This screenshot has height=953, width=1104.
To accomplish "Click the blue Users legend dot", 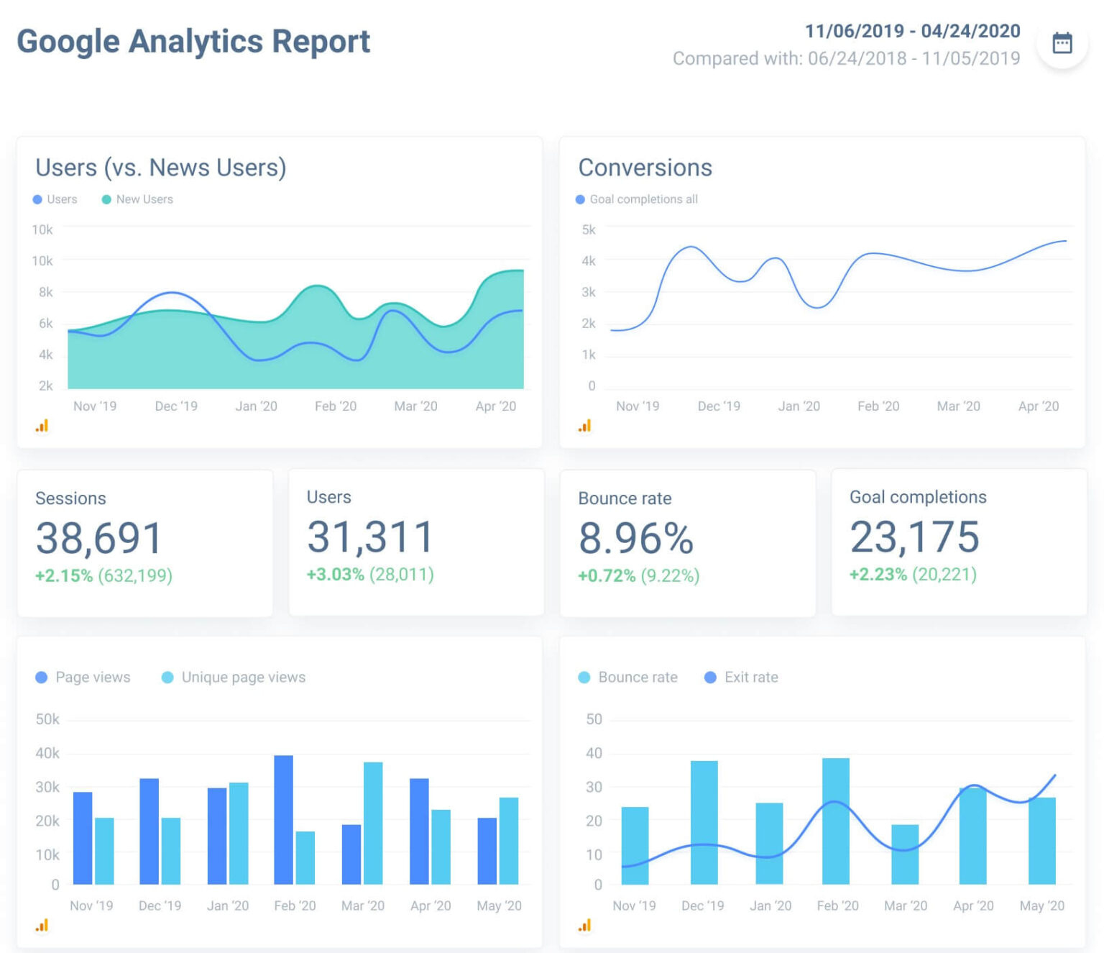I will pyautogui.click(x=37, y=199).
